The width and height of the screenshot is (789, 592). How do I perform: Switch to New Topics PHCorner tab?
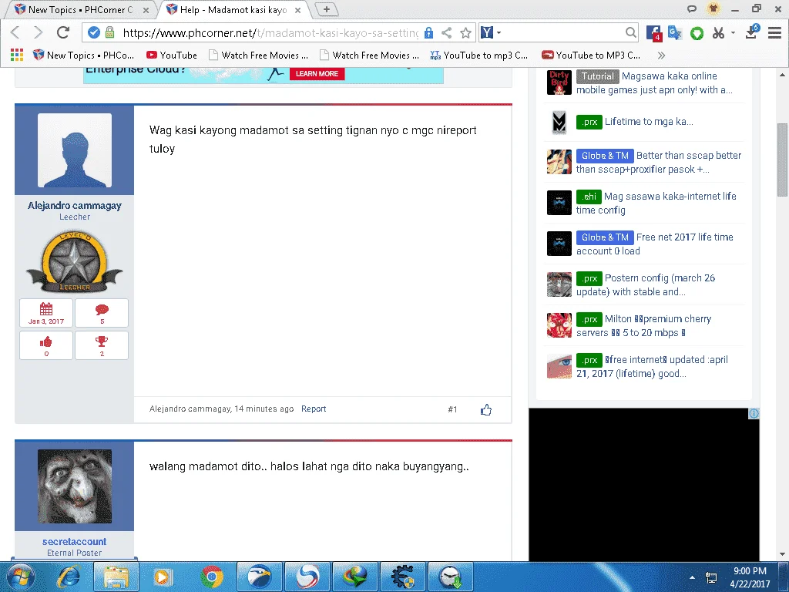[80, 9]
